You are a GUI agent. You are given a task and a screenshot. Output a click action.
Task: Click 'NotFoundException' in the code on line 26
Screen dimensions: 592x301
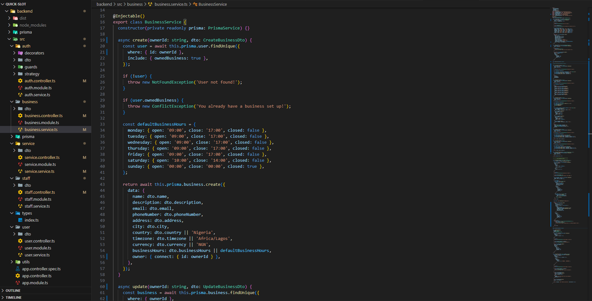point(172,82)
